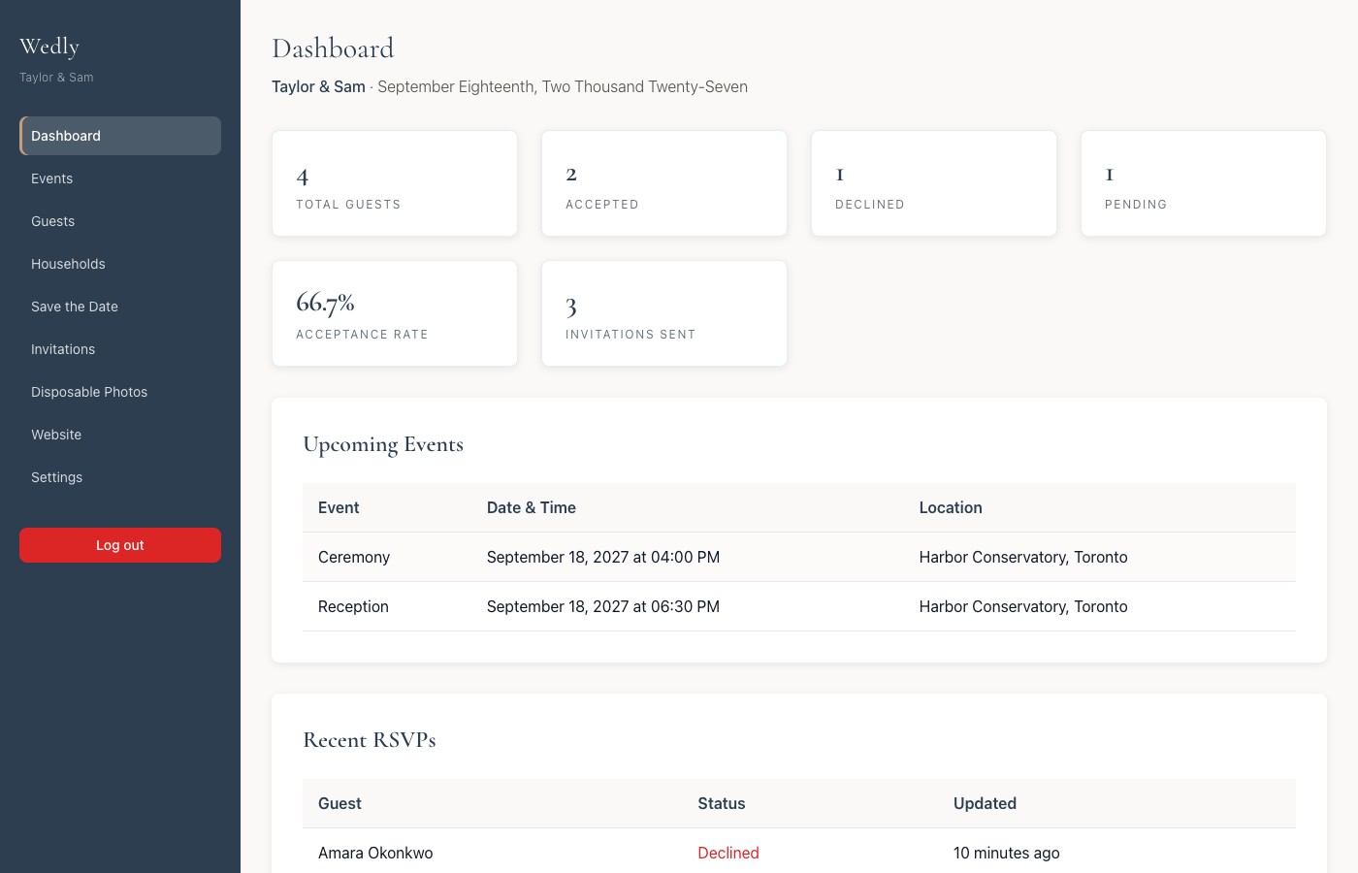Click the Event column header
The width and height of the screenshot is (1358, 873).
point(339,507)
